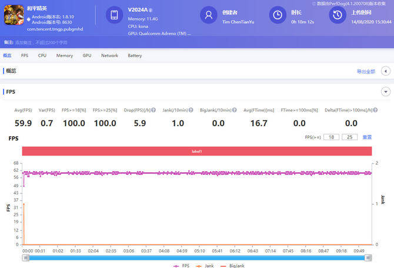Image resolution: width=394 pixels, height=268 pixels.
Task: Collapse the FPS section with chevron
Action: [x=386, y=91]
